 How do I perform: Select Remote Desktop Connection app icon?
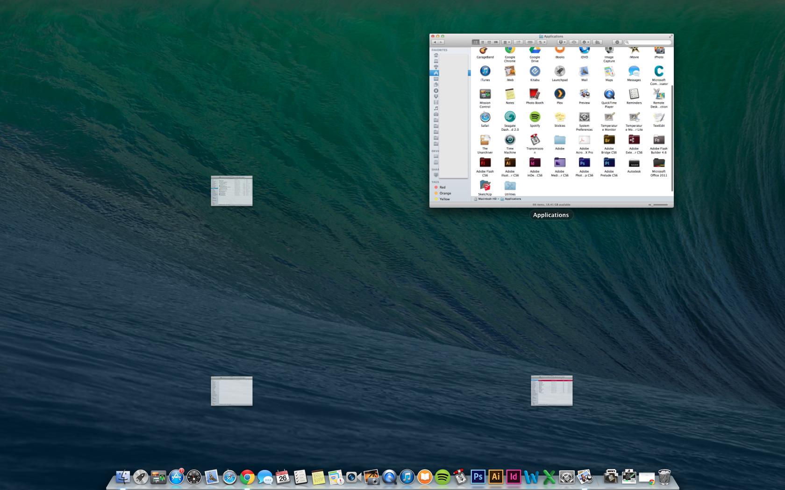tap(659, 94)
